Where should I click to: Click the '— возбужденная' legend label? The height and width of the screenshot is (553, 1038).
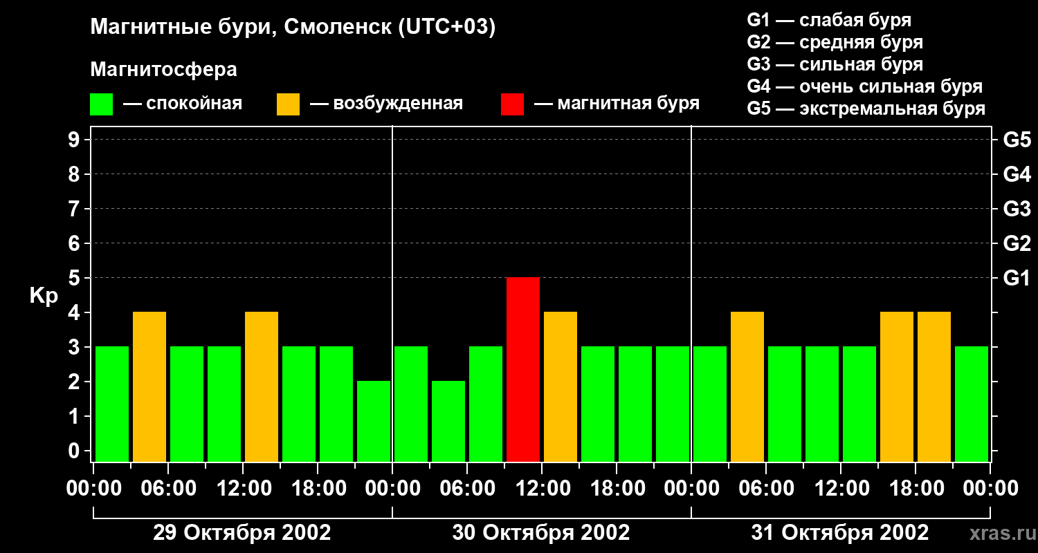pyautogui.click(x=386, y=104)
